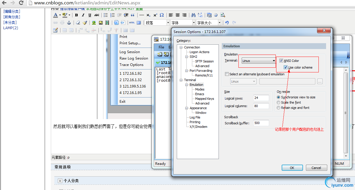Select Logon Actions in category tree
The height and width of the screenshot is (190, 355).
point(200,52)
